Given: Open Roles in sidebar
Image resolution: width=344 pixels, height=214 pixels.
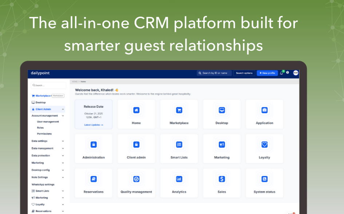Looking at the screenshot, I should click(40, 128).
